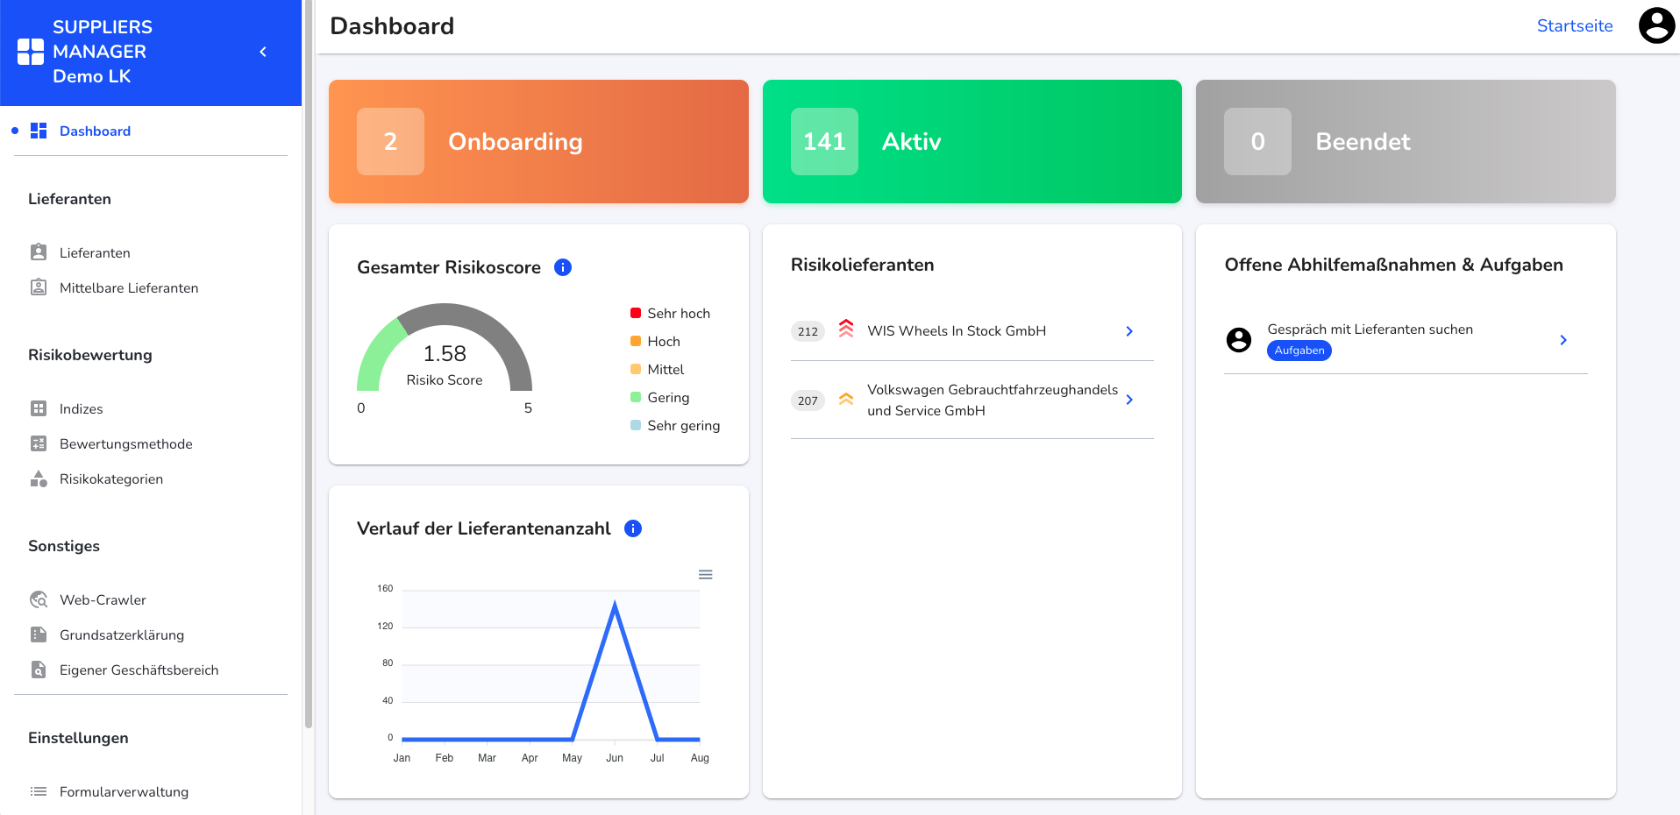This screenshot has height=815, width=1680.
Task: Open the Aktiv suppliers card
Action: pyautogui.click(x=972, y=141)
